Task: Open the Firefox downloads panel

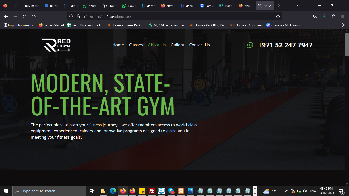Action: pyautogui.click(x=324, y=17)
